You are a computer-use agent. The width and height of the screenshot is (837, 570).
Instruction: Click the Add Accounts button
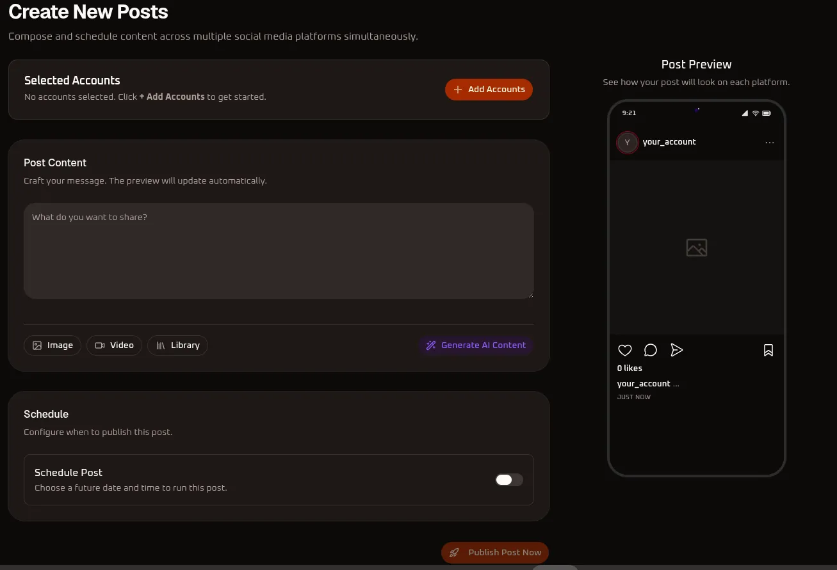point(489,90)
